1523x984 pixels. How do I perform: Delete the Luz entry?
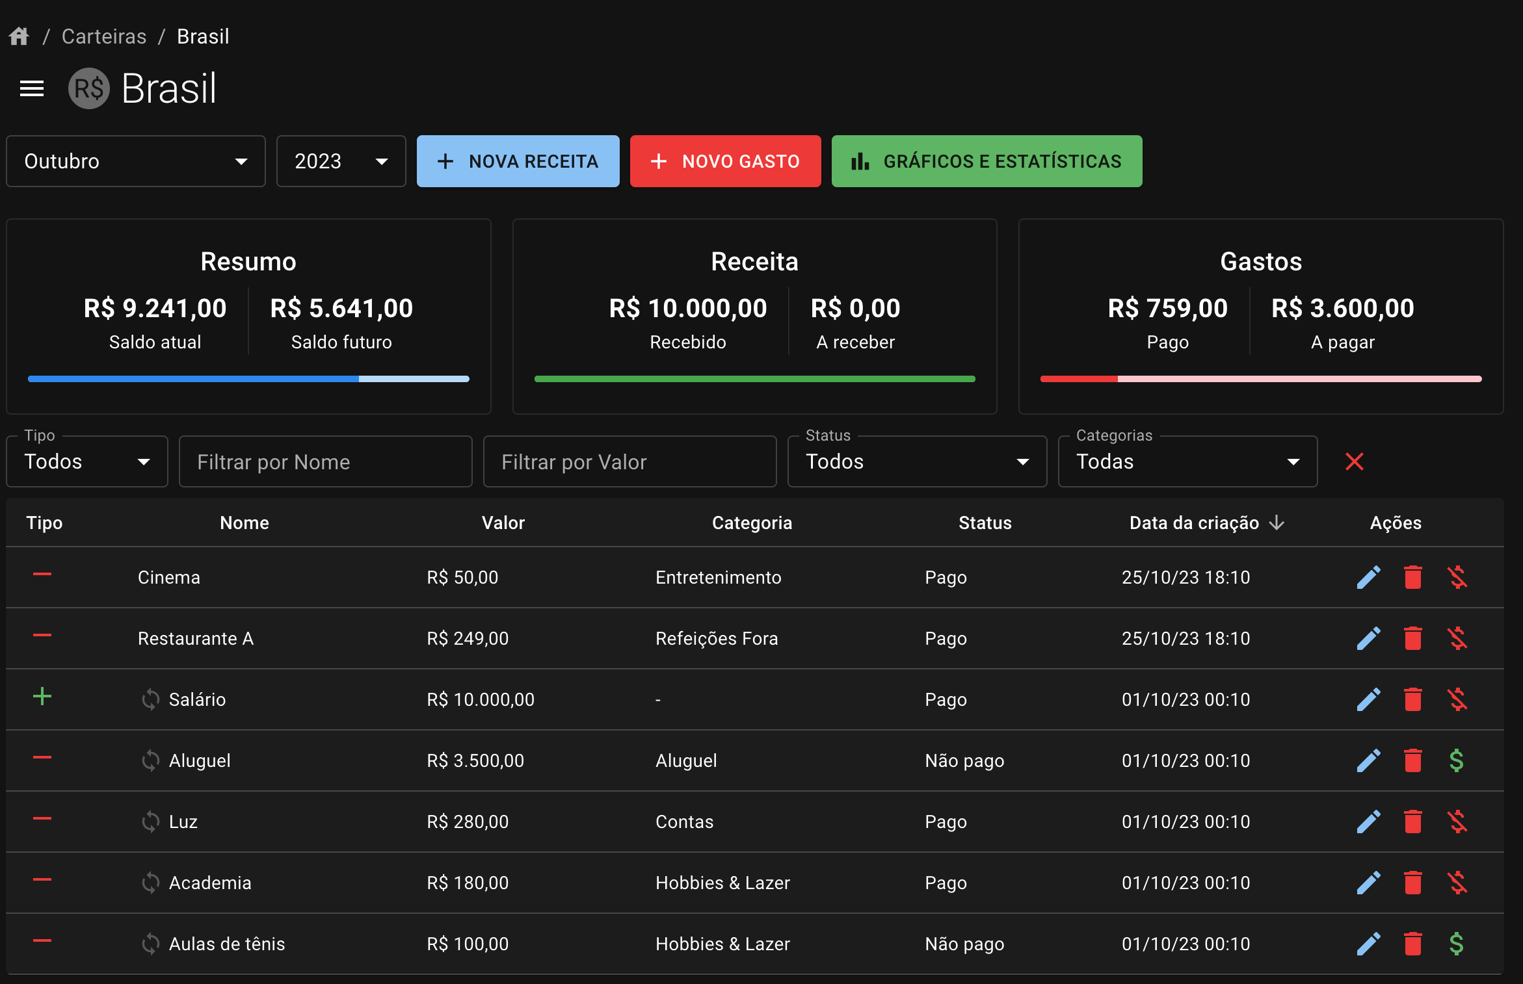1412,822
